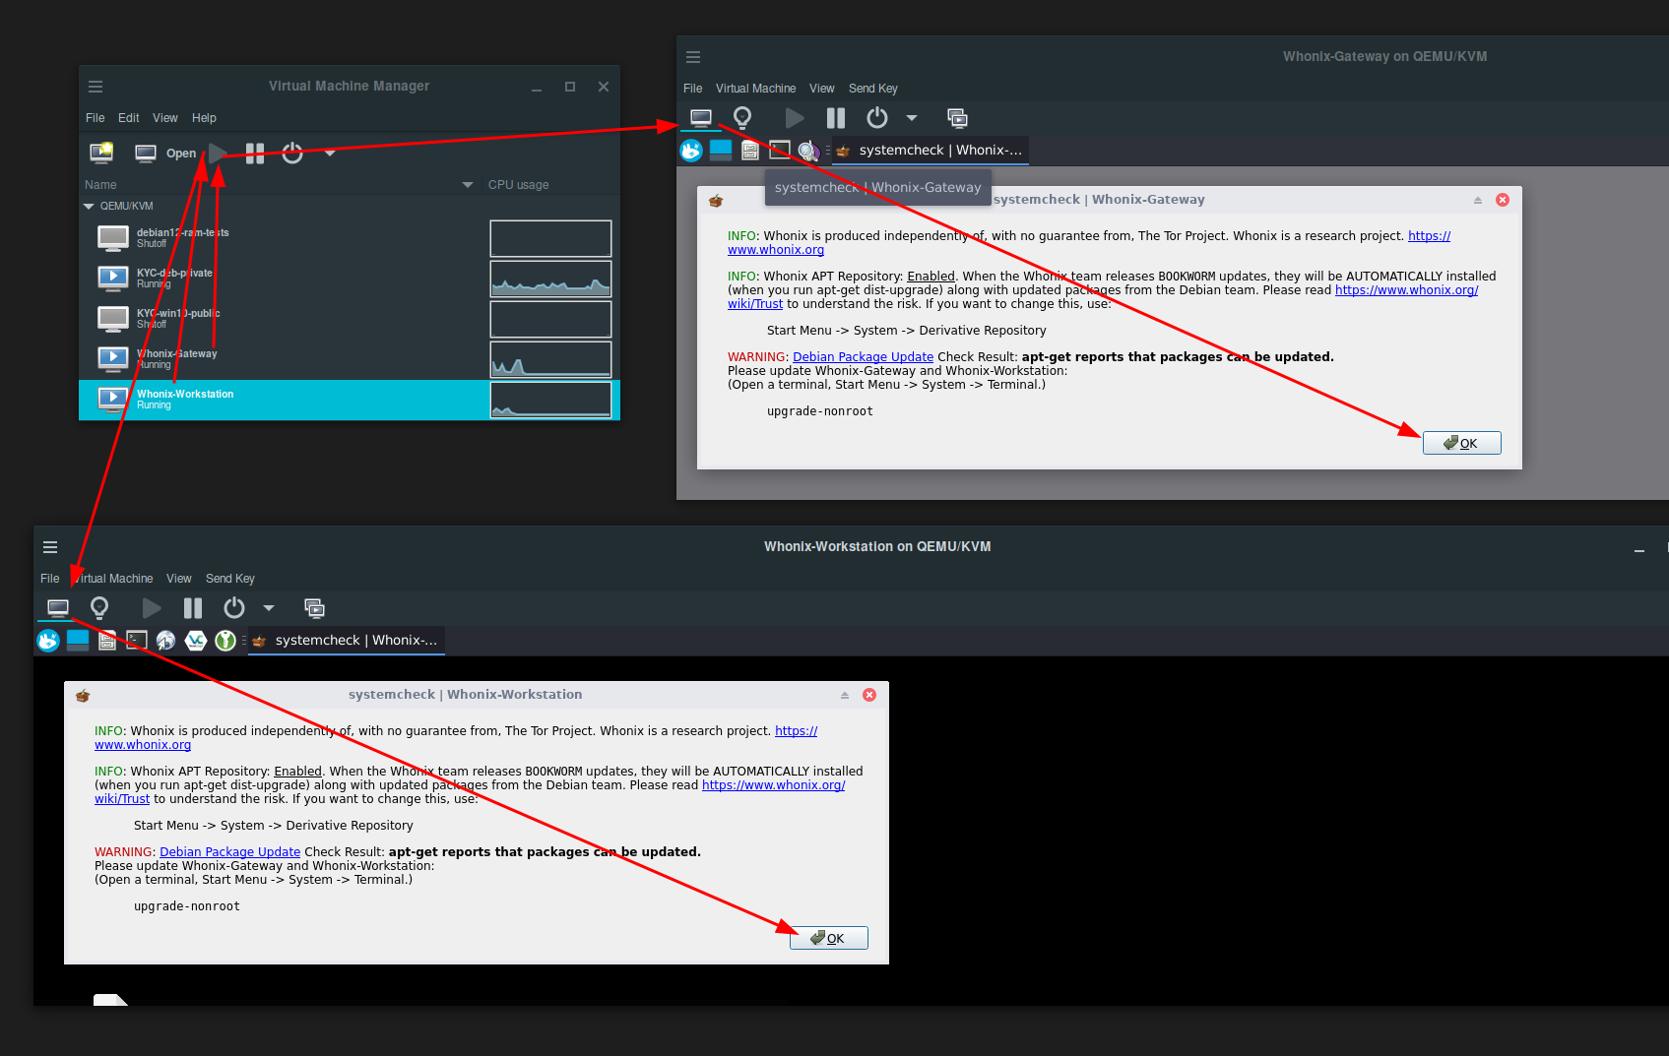Open Send Key menu in Whonix-Gateway window
The height and width of the screenshot is (1056, 1669).
(873, 89)
